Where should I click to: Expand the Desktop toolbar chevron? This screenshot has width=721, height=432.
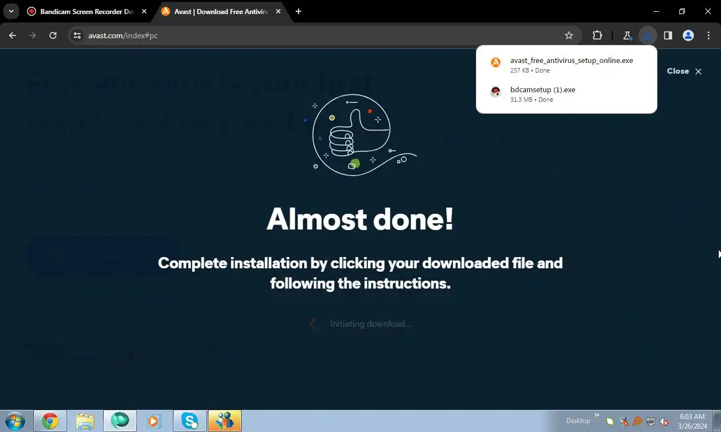597,415
